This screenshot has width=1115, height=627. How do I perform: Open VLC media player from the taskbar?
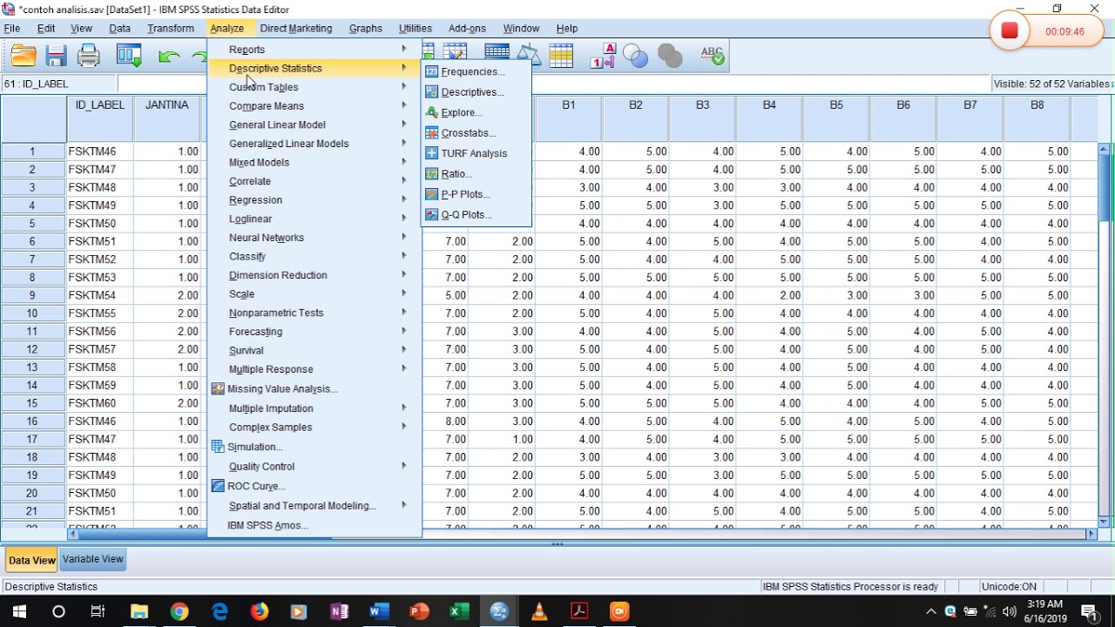[539, 611]
